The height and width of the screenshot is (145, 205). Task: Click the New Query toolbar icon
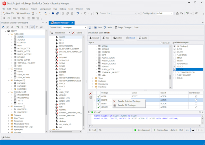pyautogui.click(x=17, y=13)
